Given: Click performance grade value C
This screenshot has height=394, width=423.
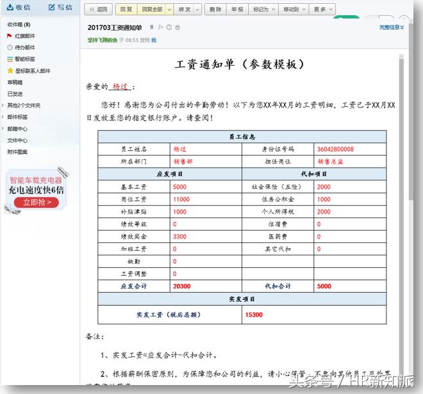Looking at the screenshot, I should (x=175, y=224).
